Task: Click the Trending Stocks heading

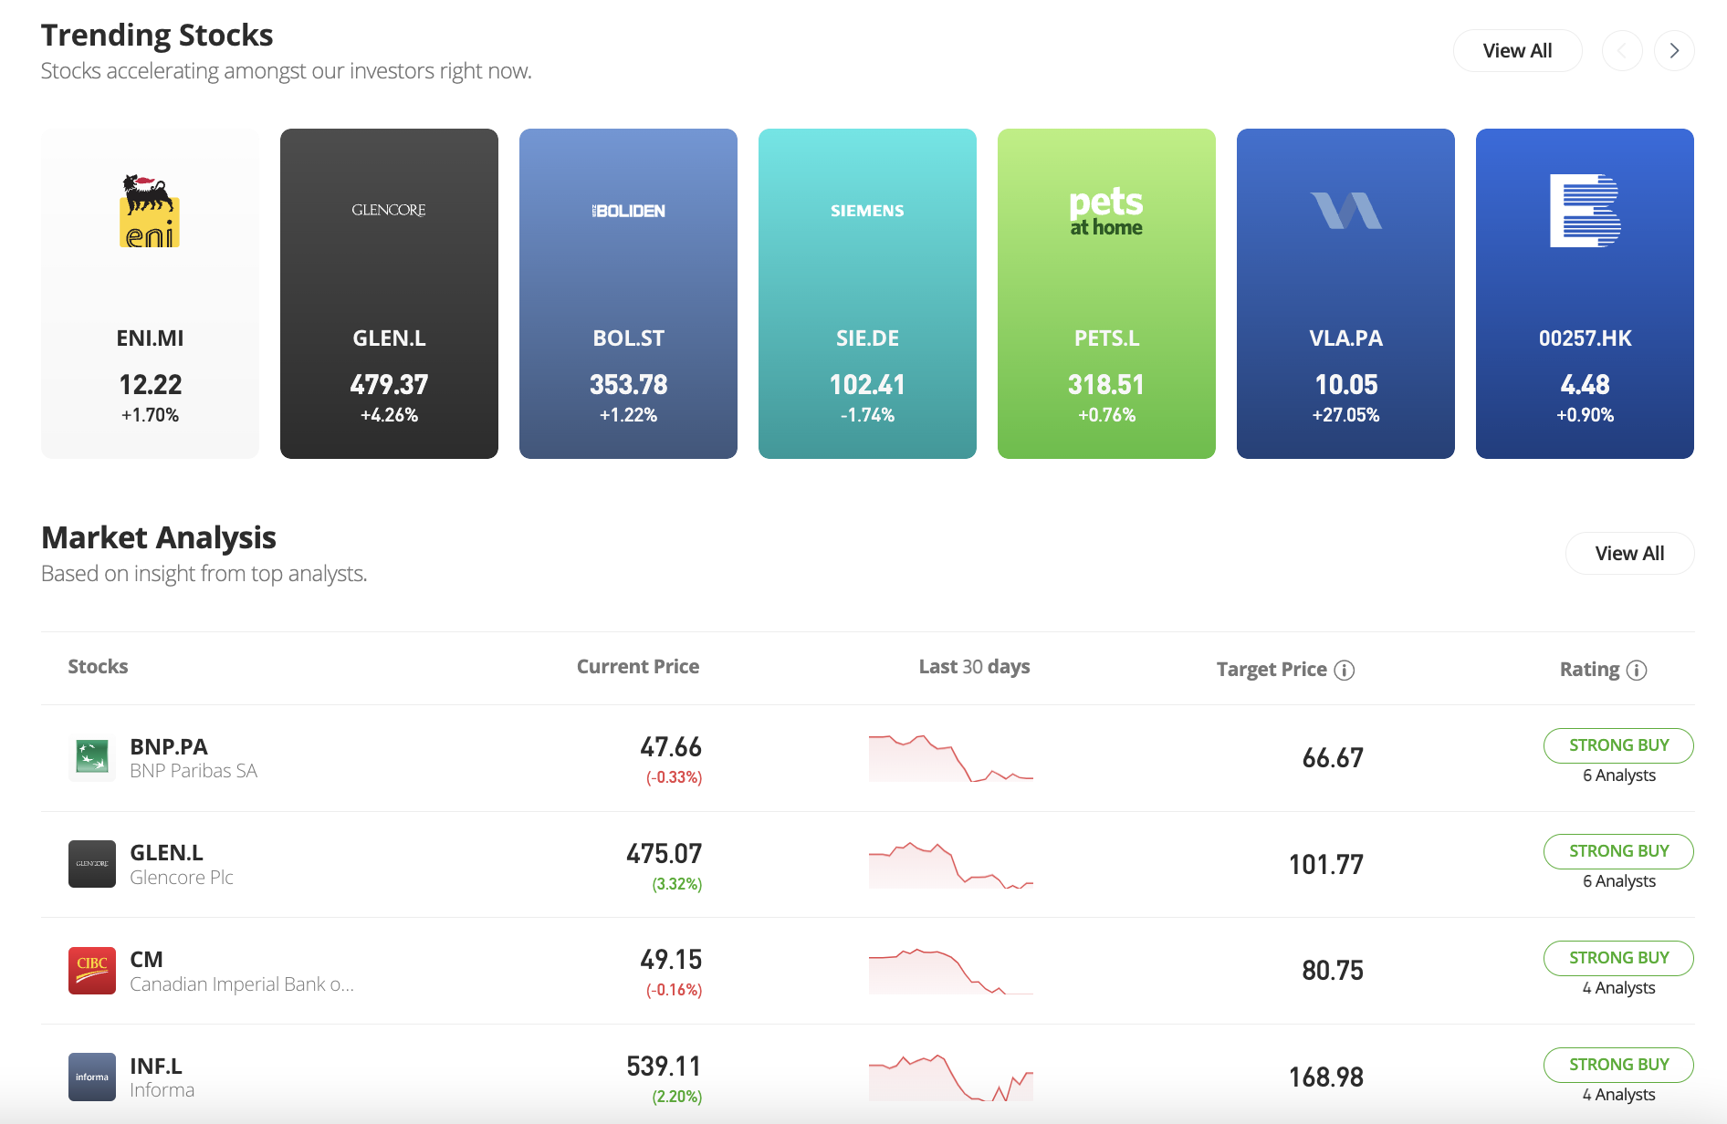Action: coord(157,36)
